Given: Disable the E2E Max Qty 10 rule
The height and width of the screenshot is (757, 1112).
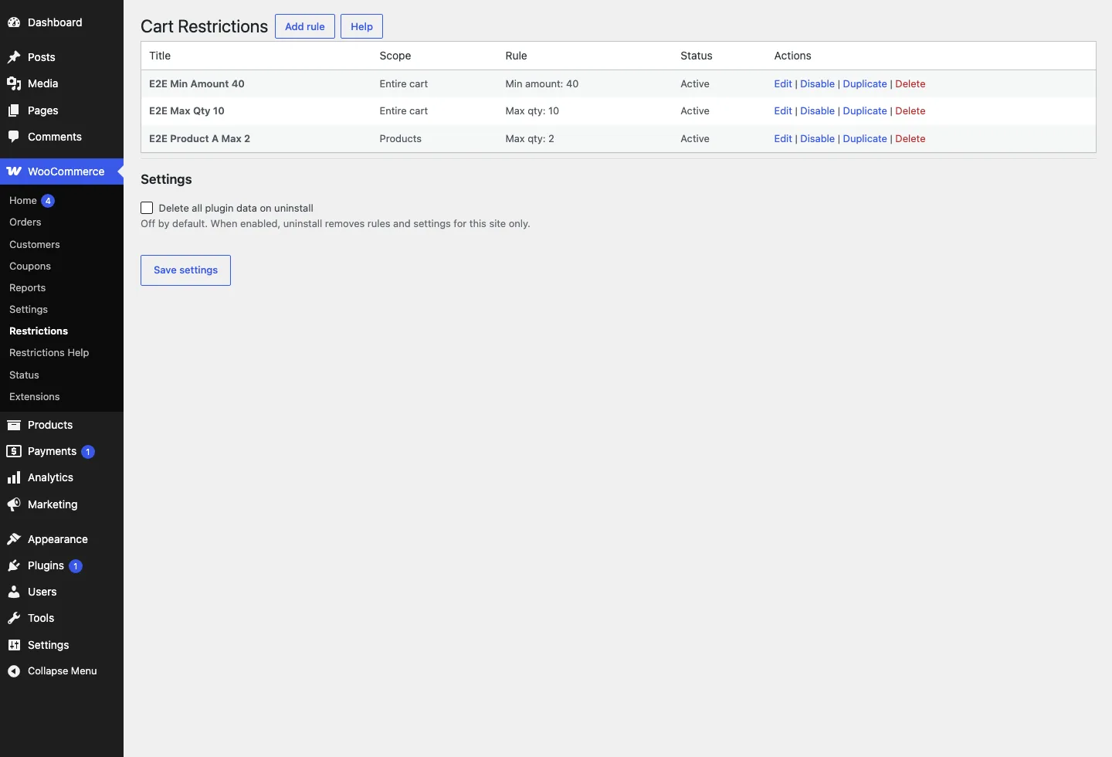Looking at the screenshot, I should 817,110.
